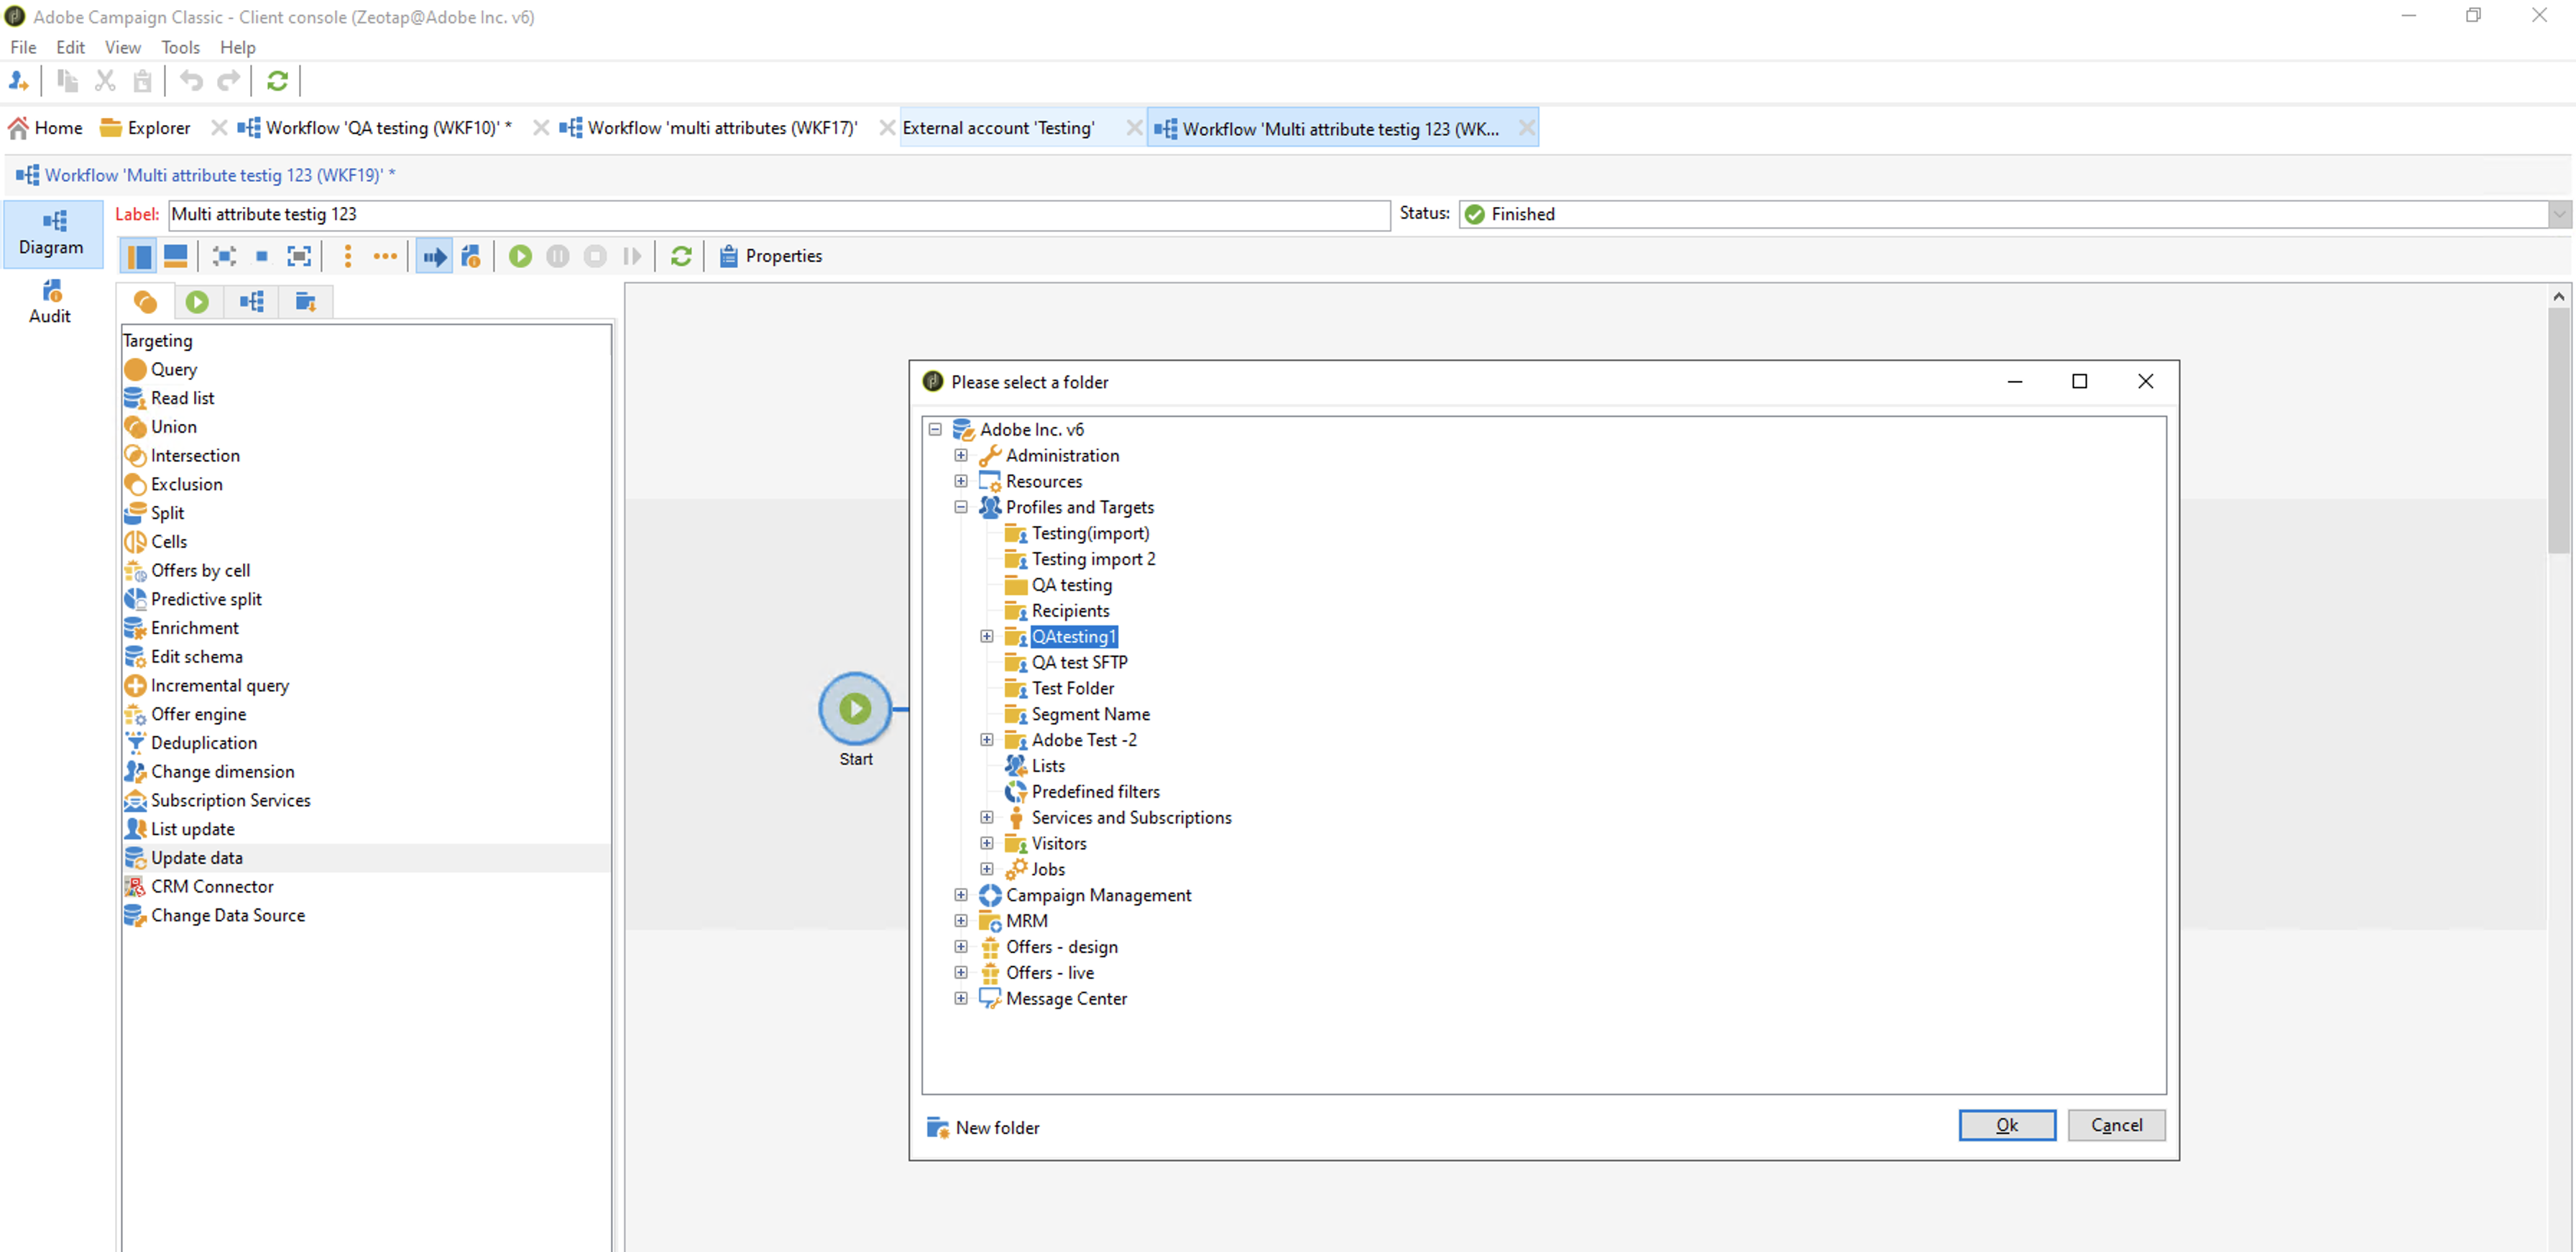Click the refresh icon in main toolbar
This screenshot has height=1252, width=2576.
tap(277, 81)
